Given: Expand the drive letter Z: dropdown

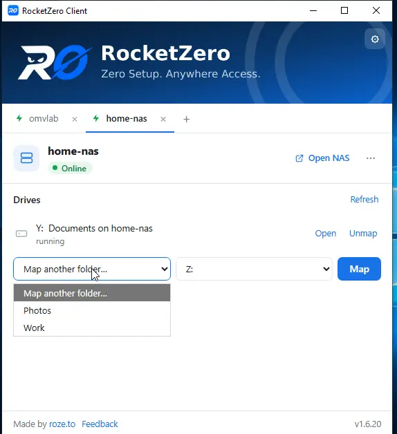Looking at the screenshot, I should click(254, 269).
